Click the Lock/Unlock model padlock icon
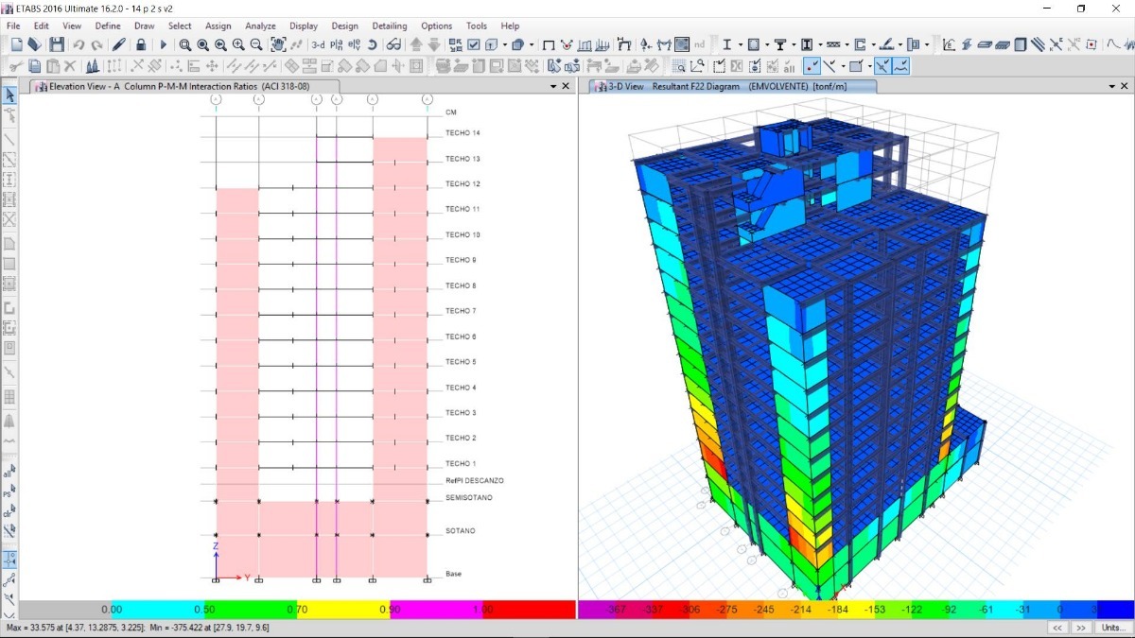 pyautogui.click(x=140, y=44)
